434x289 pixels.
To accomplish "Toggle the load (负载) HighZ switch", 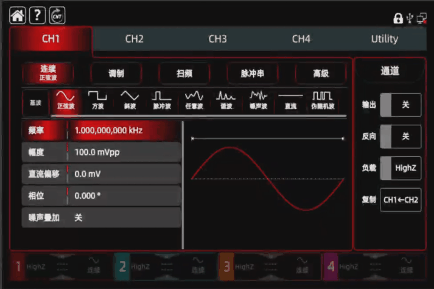I will (400, 168).
